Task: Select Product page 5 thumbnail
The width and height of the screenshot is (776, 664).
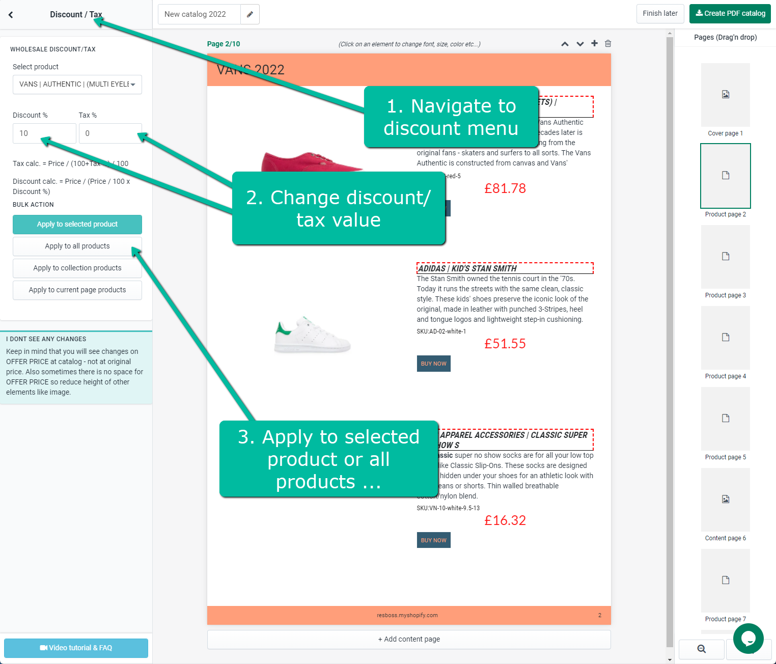Action: point(725,419)
